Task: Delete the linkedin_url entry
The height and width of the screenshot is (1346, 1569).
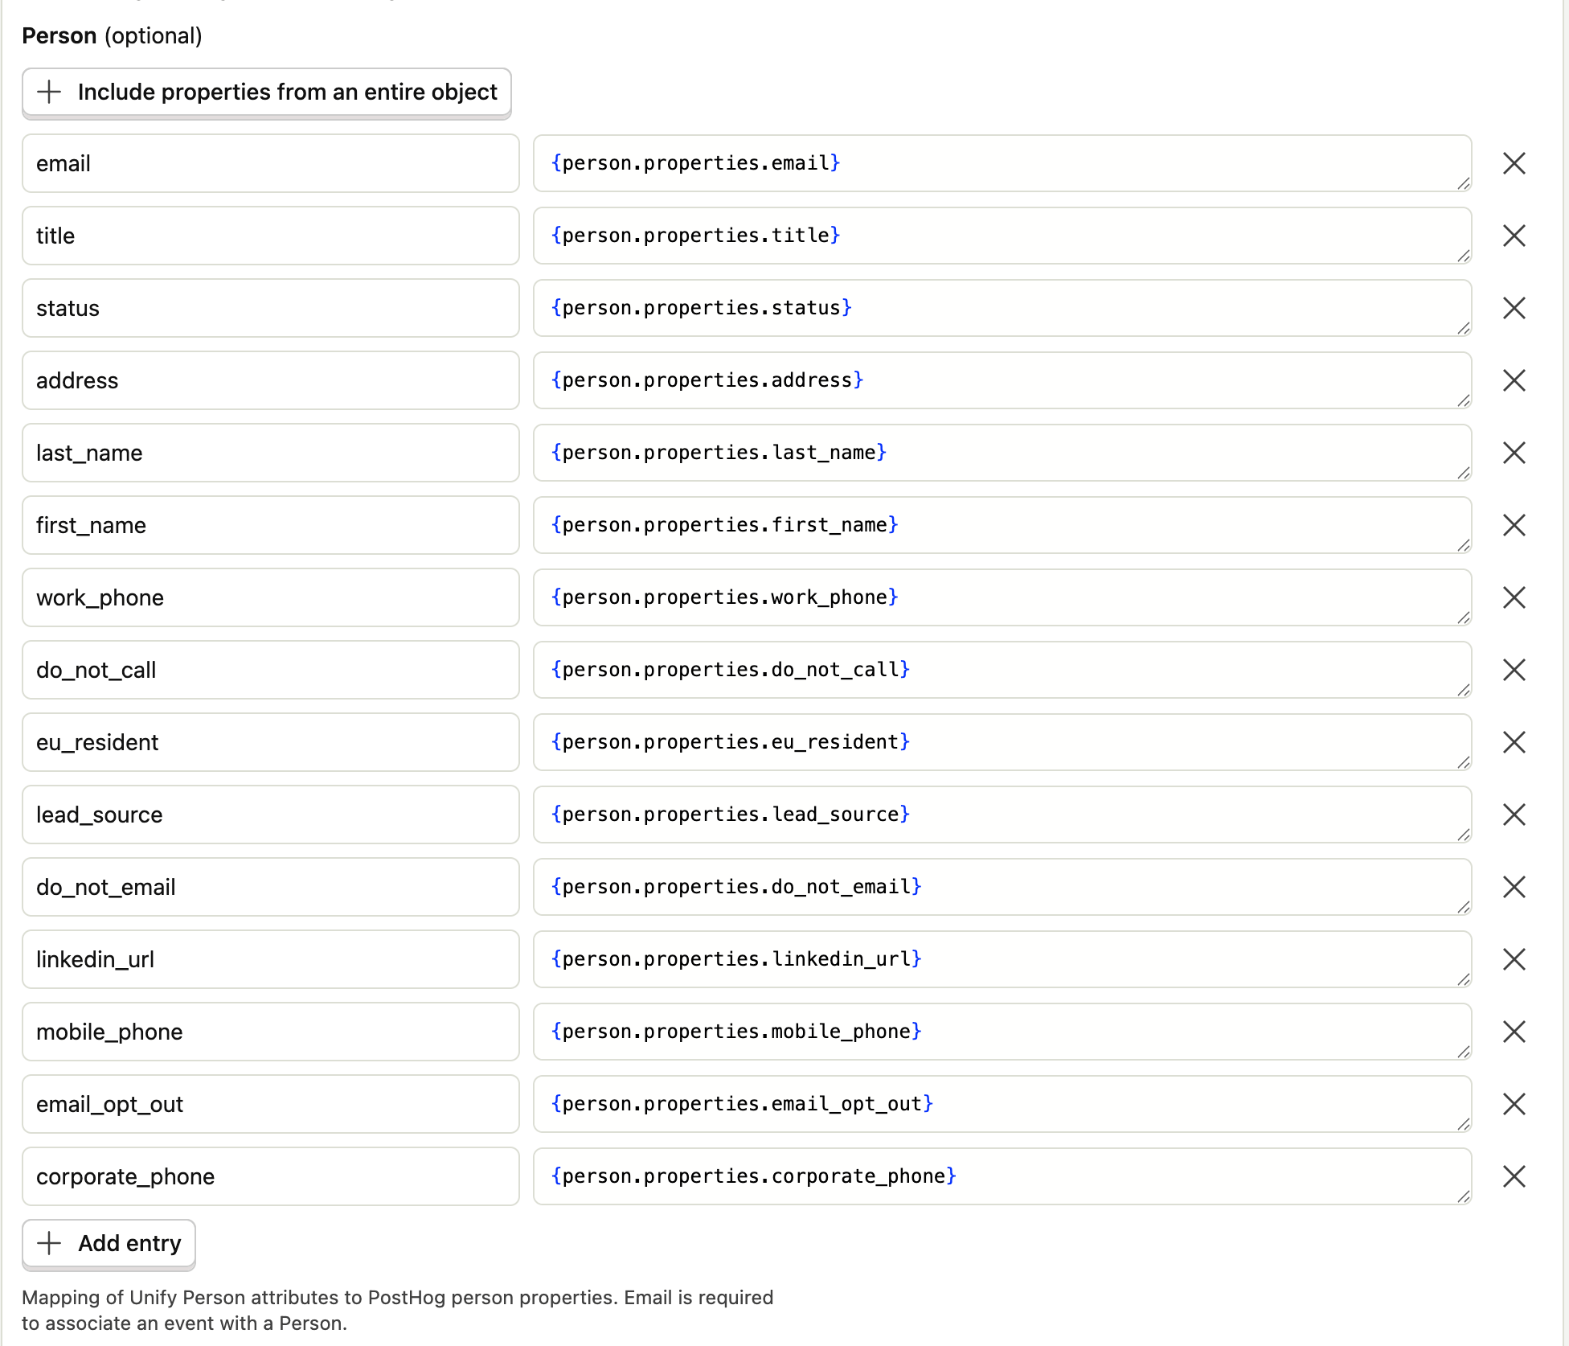Action: coord(1514,959)
